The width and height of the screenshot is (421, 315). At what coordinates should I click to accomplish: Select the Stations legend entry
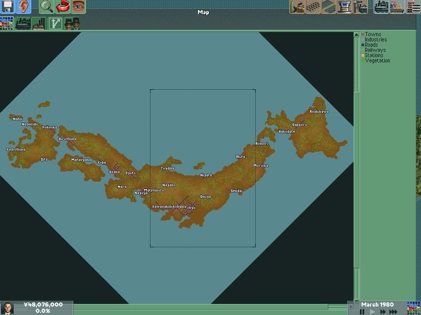373,55
